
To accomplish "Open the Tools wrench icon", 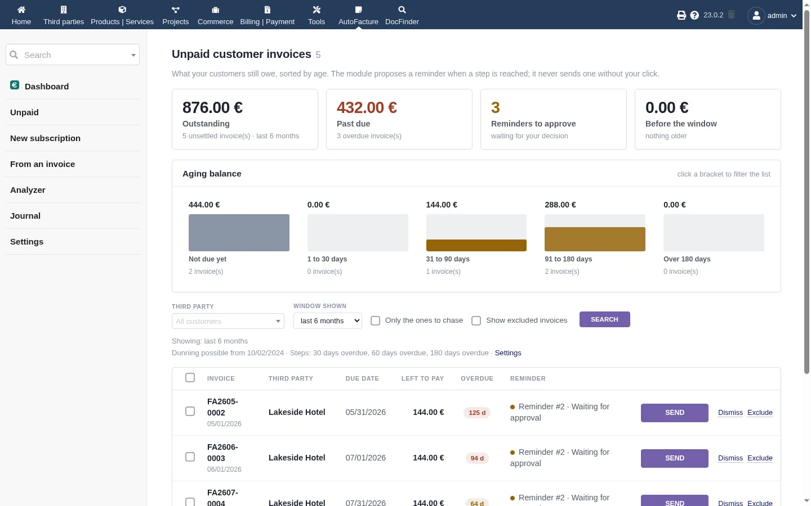I will pos(317,10).
